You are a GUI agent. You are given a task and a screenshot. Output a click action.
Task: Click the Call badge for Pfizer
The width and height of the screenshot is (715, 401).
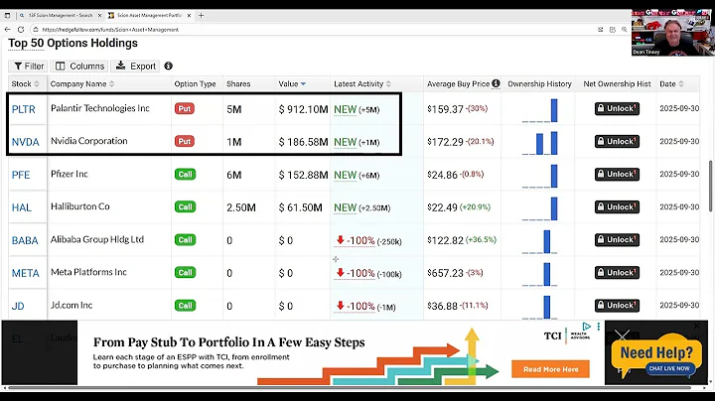pyautogui.click(x=185, y=174)
